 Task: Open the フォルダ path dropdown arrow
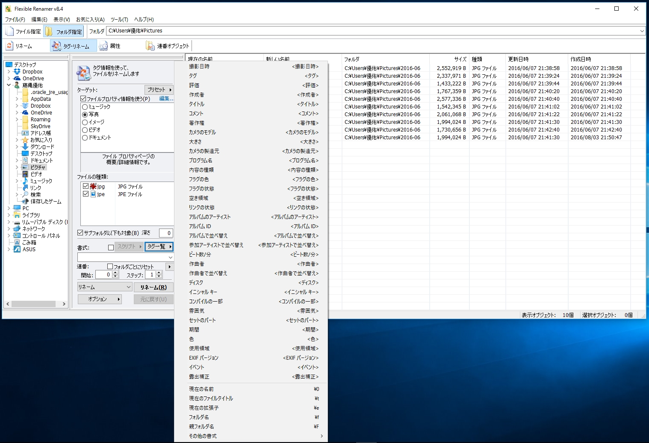click(642, 31)
